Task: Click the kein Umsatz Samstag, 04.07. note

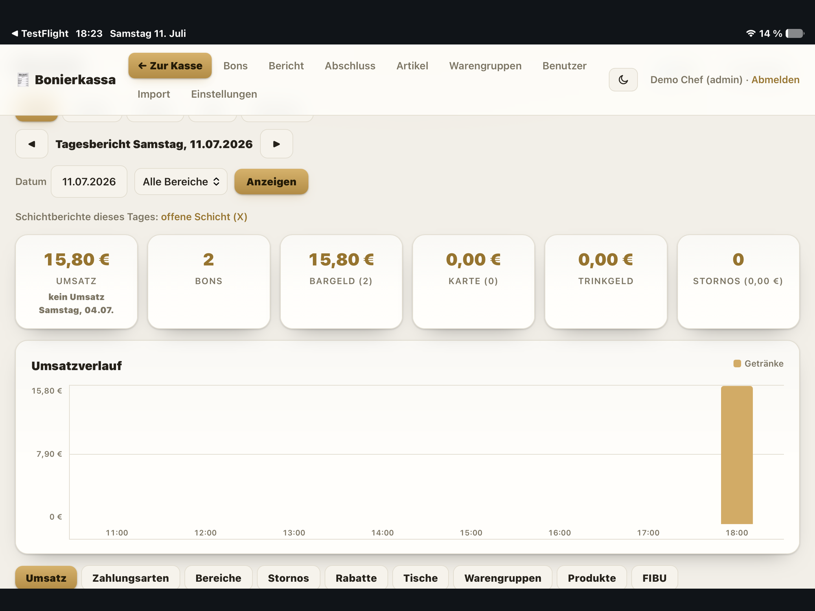Action: 76,303
